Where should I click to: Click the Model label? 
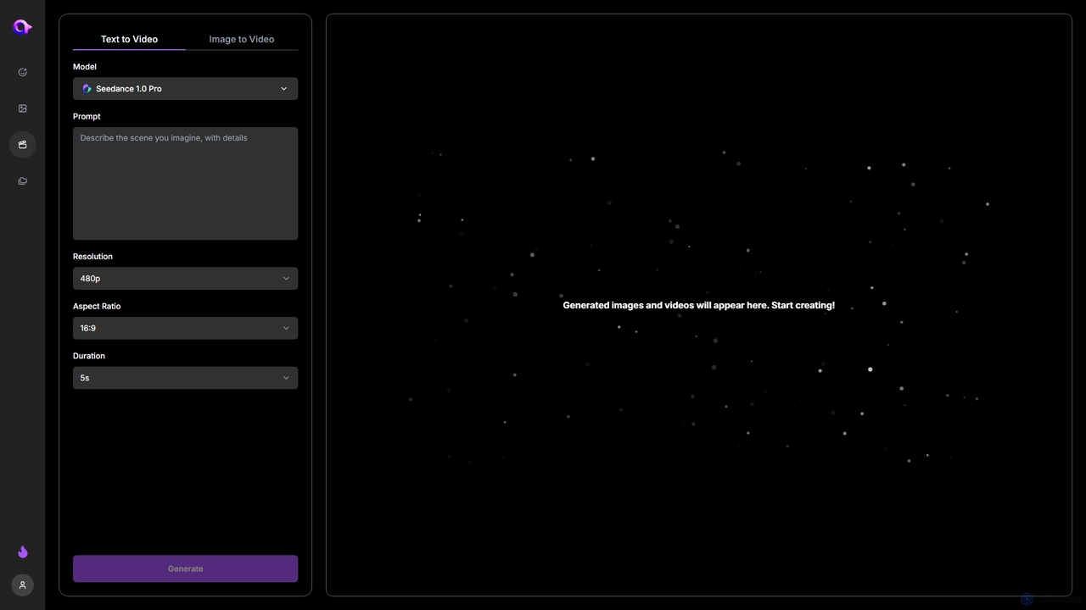coord(85,67)
